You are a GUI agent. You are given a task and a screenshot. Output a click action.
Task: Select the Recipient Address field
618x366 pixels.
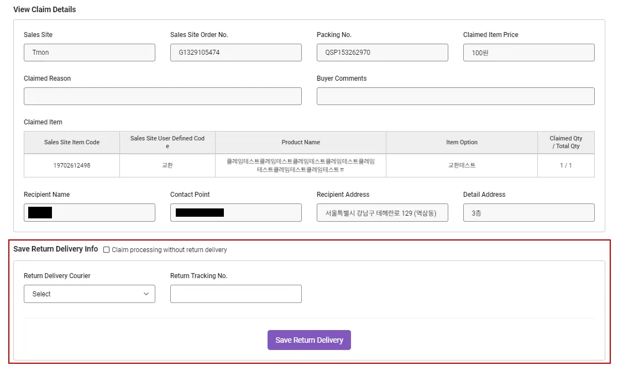(x=382, y=213)
